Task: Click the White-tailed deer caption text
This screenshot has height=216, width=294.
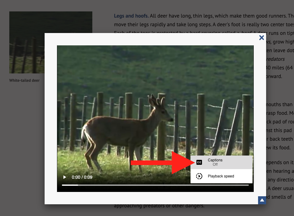Action: pyautogui.click(x=24, y=81)
